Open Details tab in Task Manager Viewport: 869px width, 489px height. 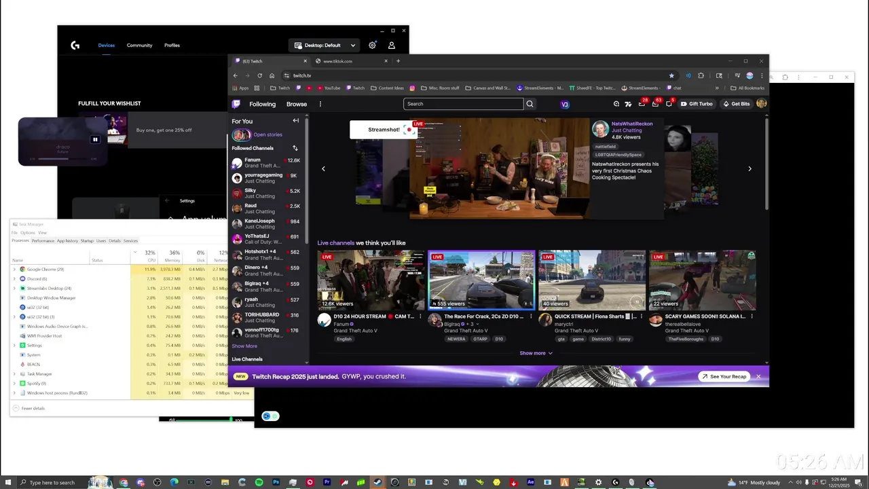[115, 240]
